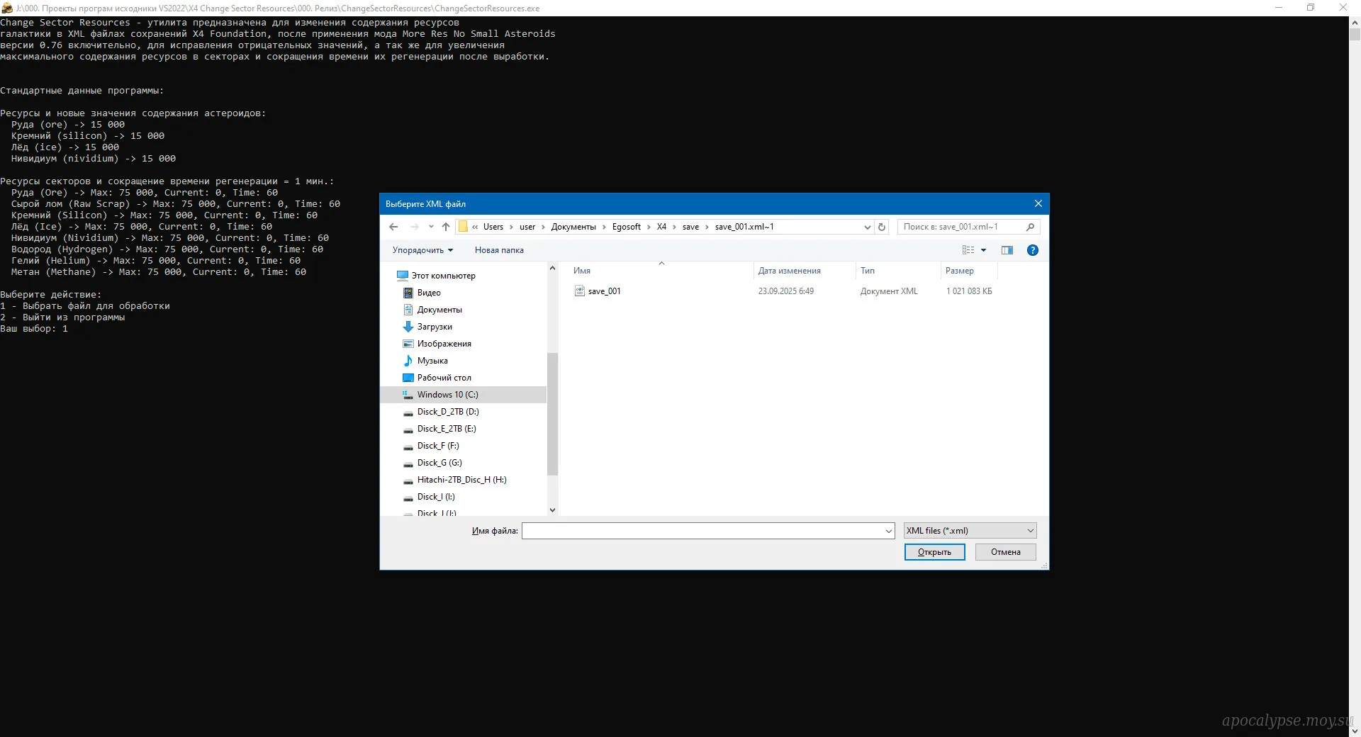Click the Новая папка toolbar item

(x=499, y=250)
